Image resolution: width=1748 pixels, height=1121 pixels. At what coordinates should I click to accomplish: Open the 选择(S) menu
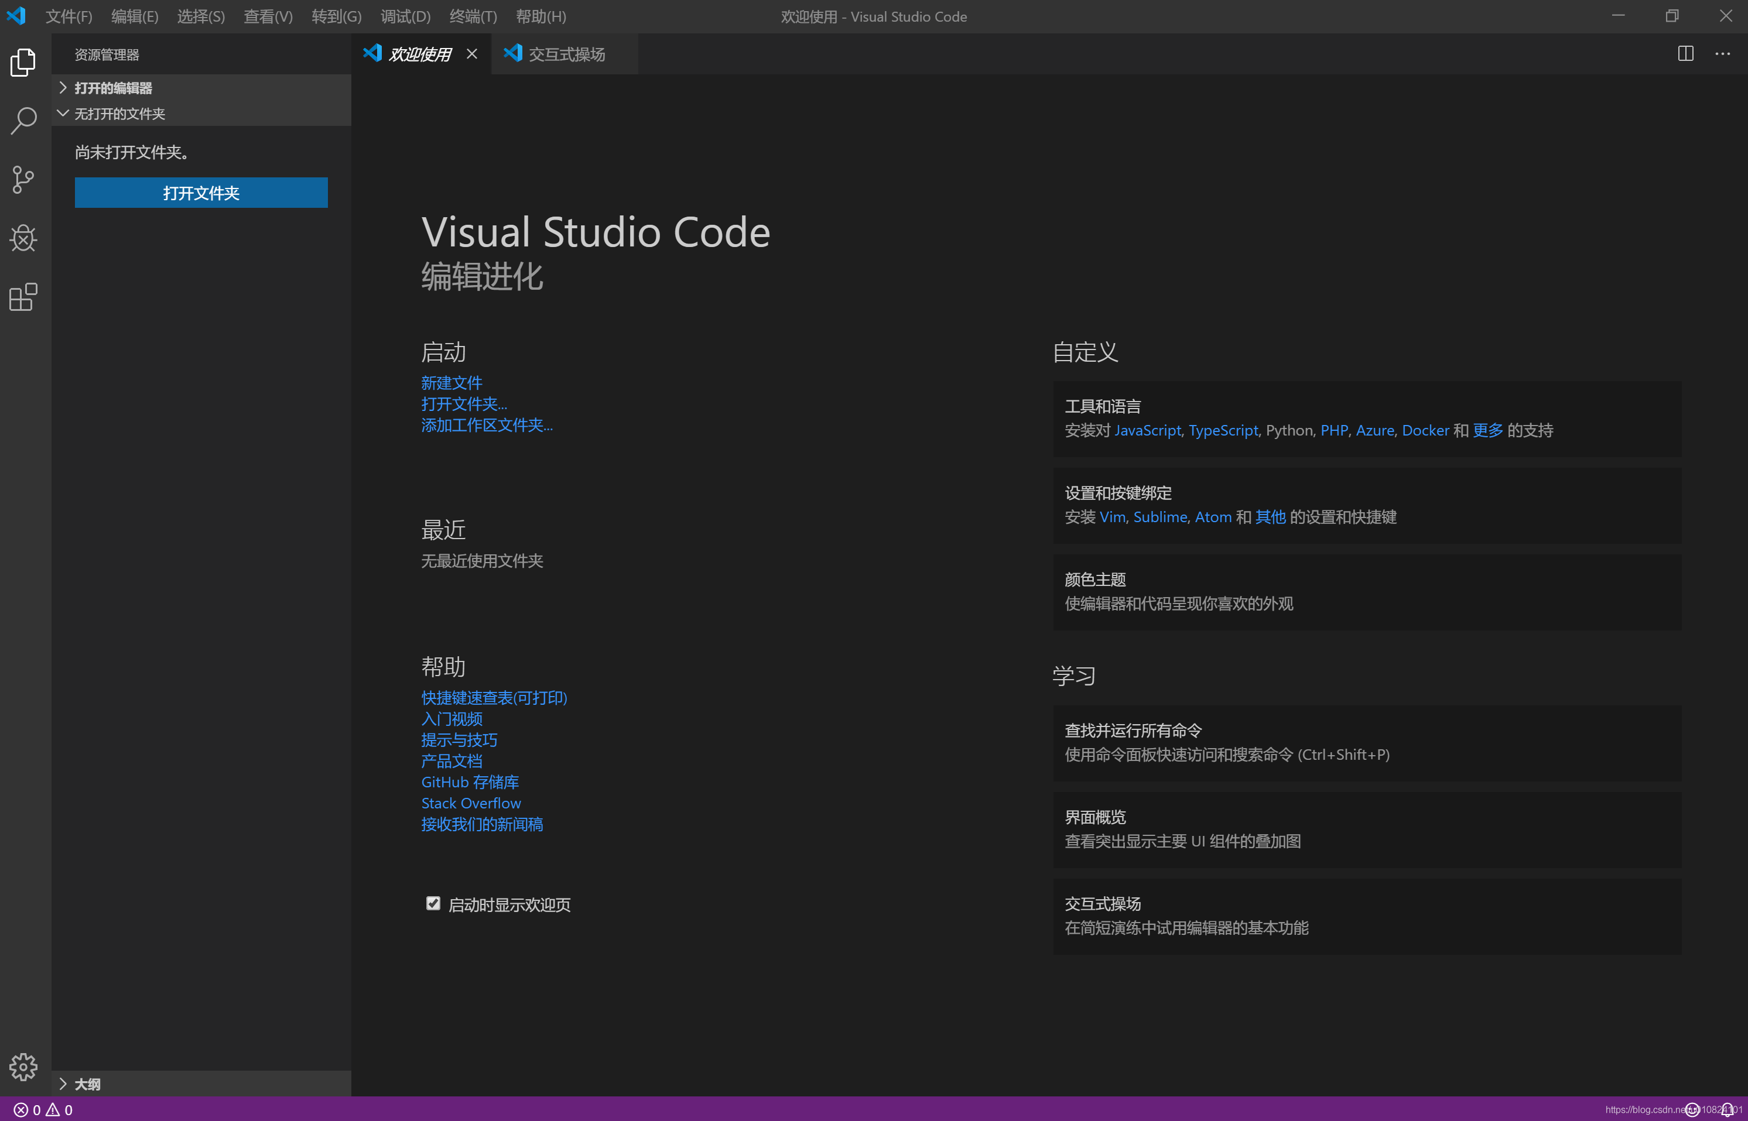[x=201, y=16]
